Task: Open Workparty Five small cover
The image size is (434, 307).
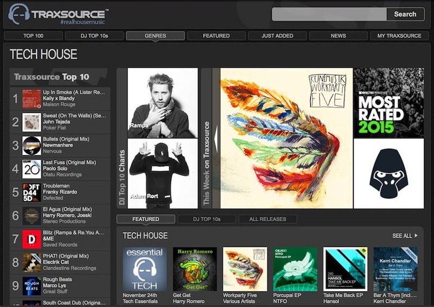Action: click(x=245, y=269)
